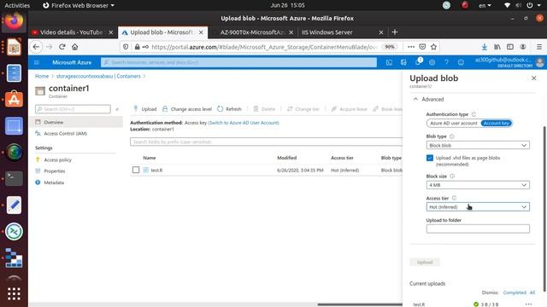The image size is (547, 307).
Task: Close the Upload blob blade
Action: [533, 78]
